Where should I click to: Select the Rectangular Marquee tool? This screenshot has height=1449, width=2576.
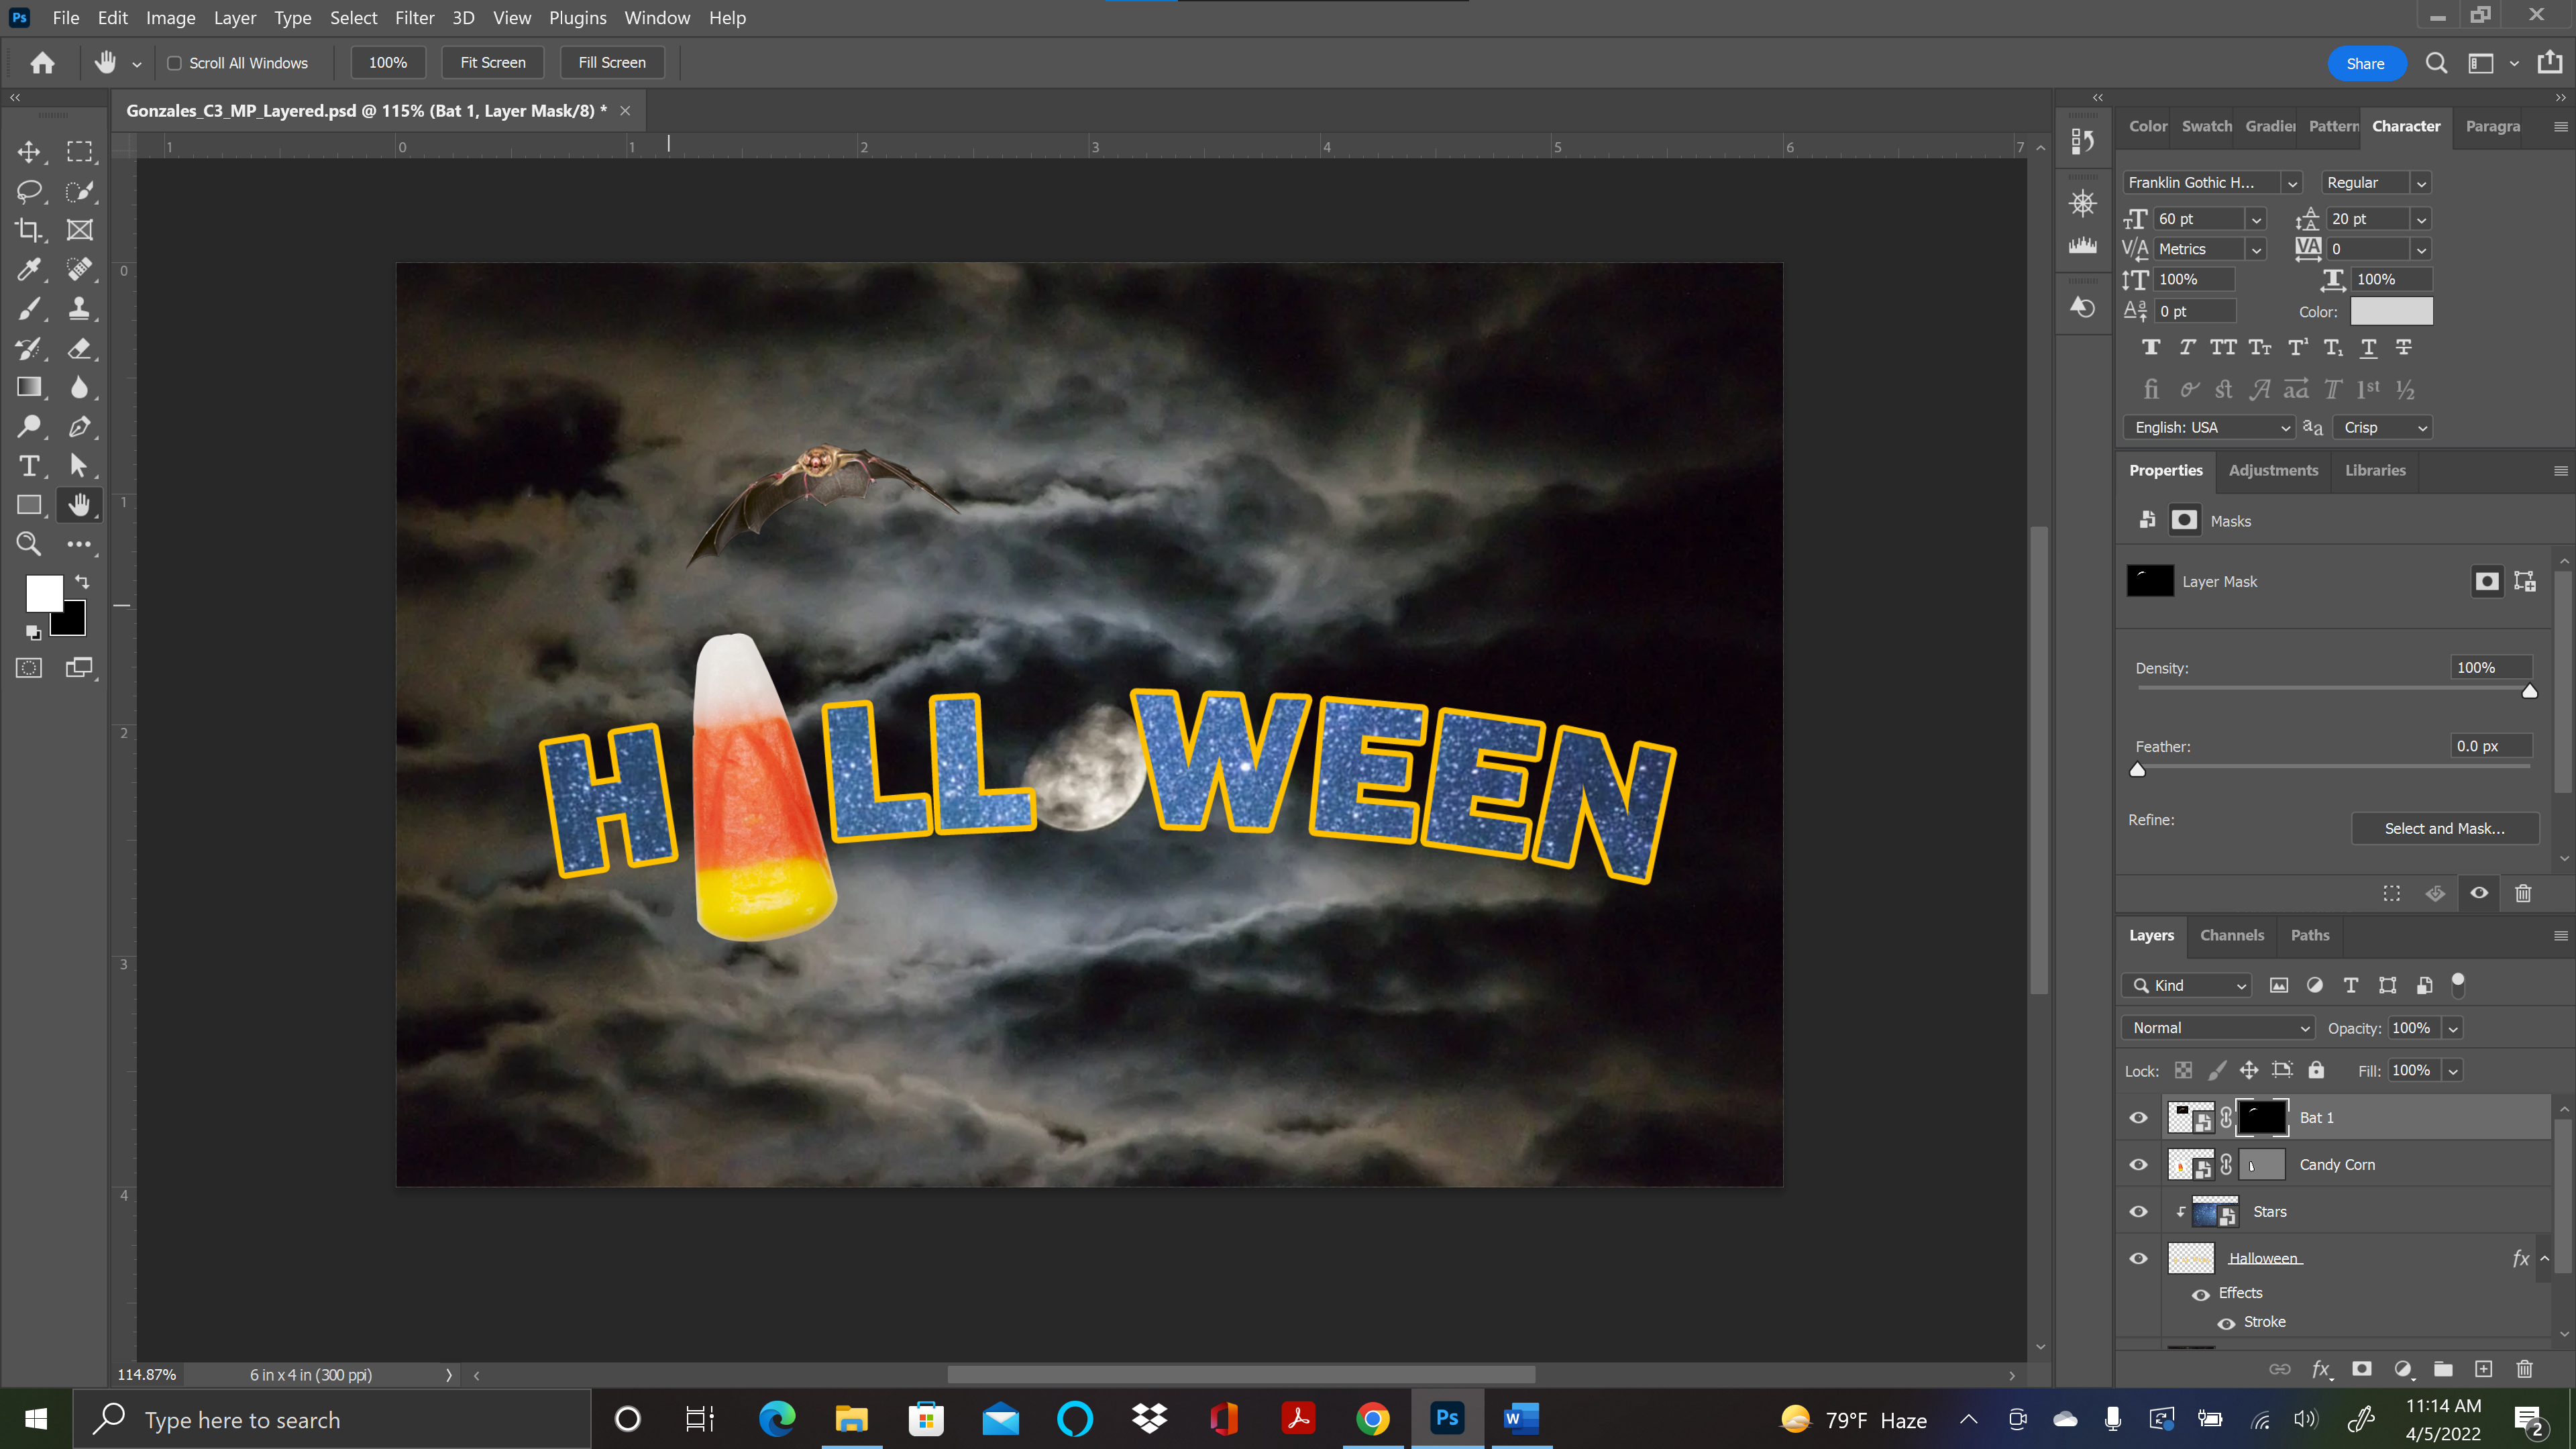[79, 151]
